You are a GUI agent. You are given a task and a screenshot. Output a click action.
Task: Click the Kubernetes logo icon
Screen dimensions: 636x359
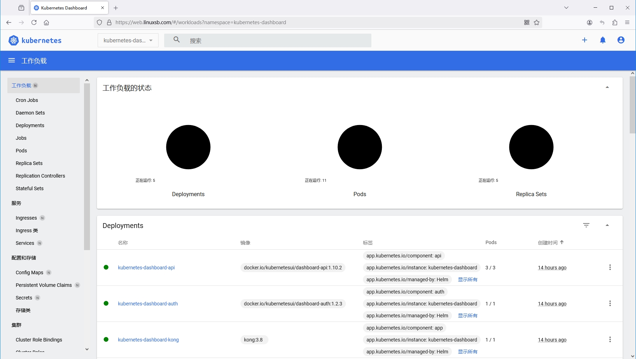[13, 40]
